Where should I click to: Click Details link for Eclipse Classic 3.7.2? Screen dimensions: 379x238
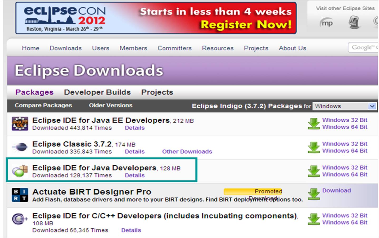[135, 152]
